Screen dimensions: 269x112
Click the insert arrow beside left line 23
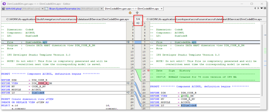(x=128, y=93)
